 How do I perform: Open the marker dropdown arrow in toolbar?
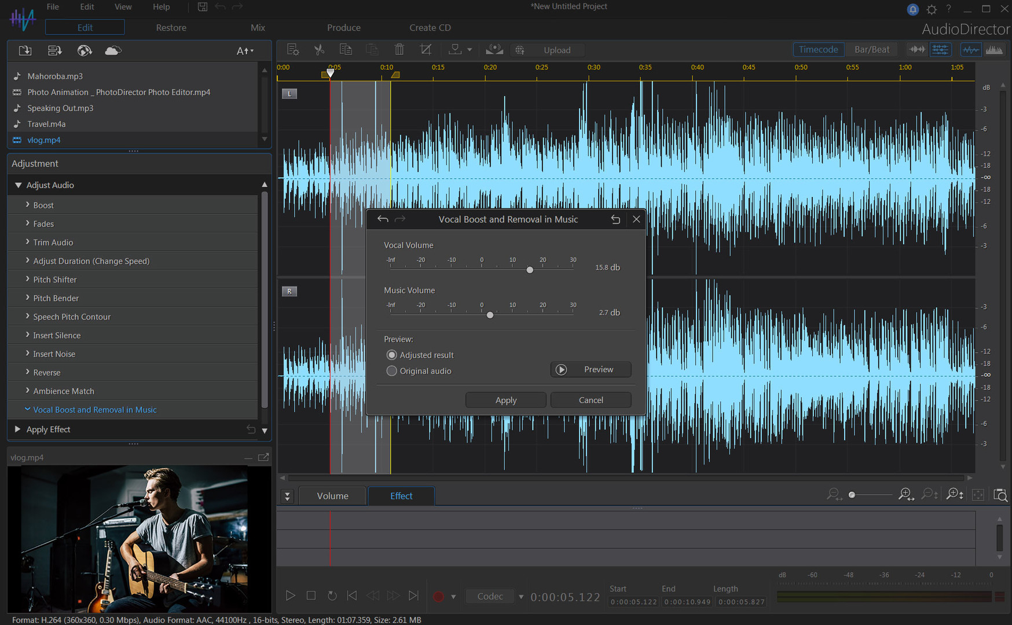(x=470, y=49)
